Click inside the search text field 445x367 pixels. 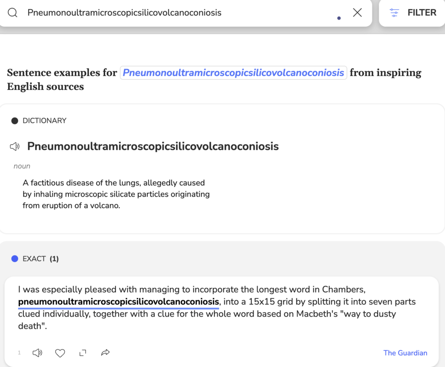coord(174,13)
